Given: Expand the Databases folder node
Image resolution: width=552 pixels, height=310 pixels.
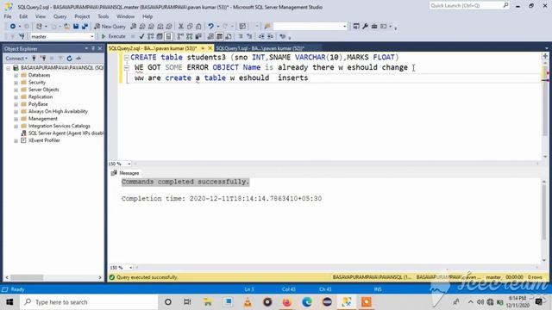Looking at the screenshot, I should point(16,75).
